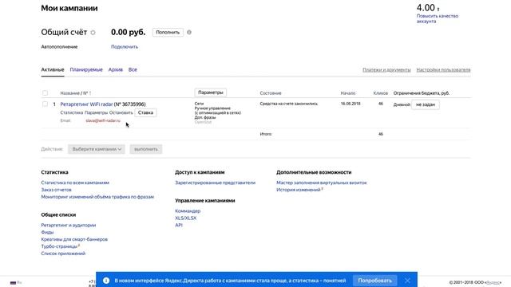The width and height of the screenshot is (511, 287).
Task: Show the Все campaigns tab
Action: click(133, 69)
